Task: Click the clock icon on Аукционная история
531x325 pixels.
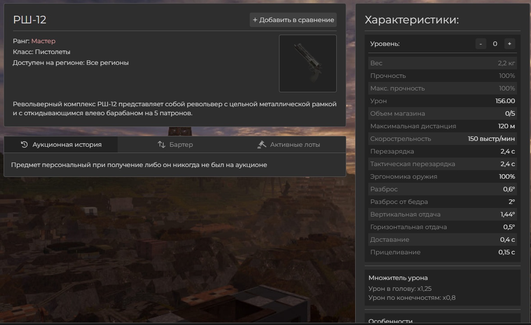Action: click(x=25, y=144)
